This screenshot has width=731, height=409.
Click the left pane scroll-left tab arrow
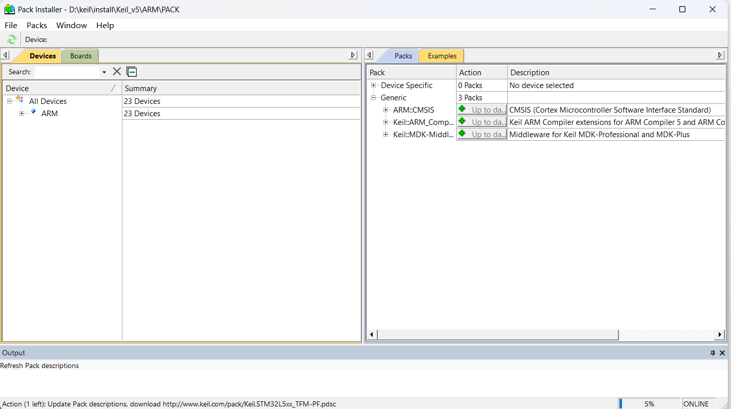coord(5,55)
